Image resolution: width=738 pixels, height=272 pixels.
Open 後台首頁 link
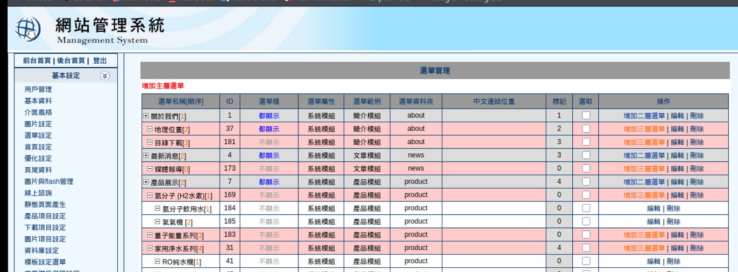tap(71, 60)
